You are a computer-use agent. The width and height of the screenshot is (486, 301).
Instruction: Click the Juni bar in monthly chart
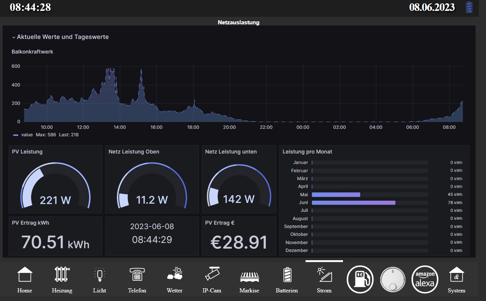(353, 203)
